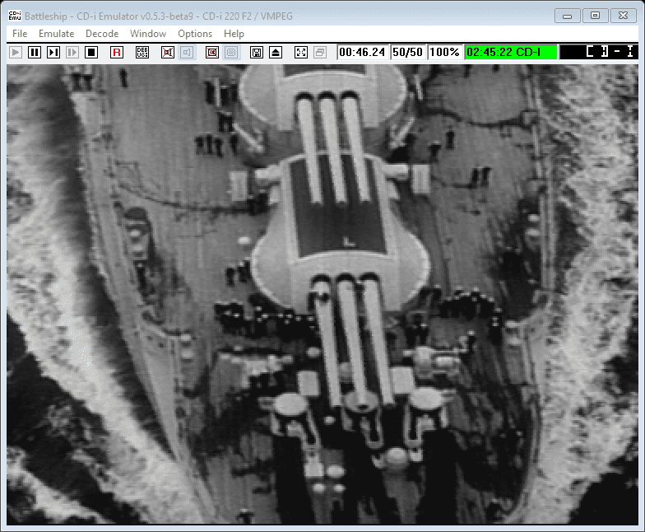This screenshot has width=645, height=532.
Task: Expand the Options menu
Action: (195, 34)
